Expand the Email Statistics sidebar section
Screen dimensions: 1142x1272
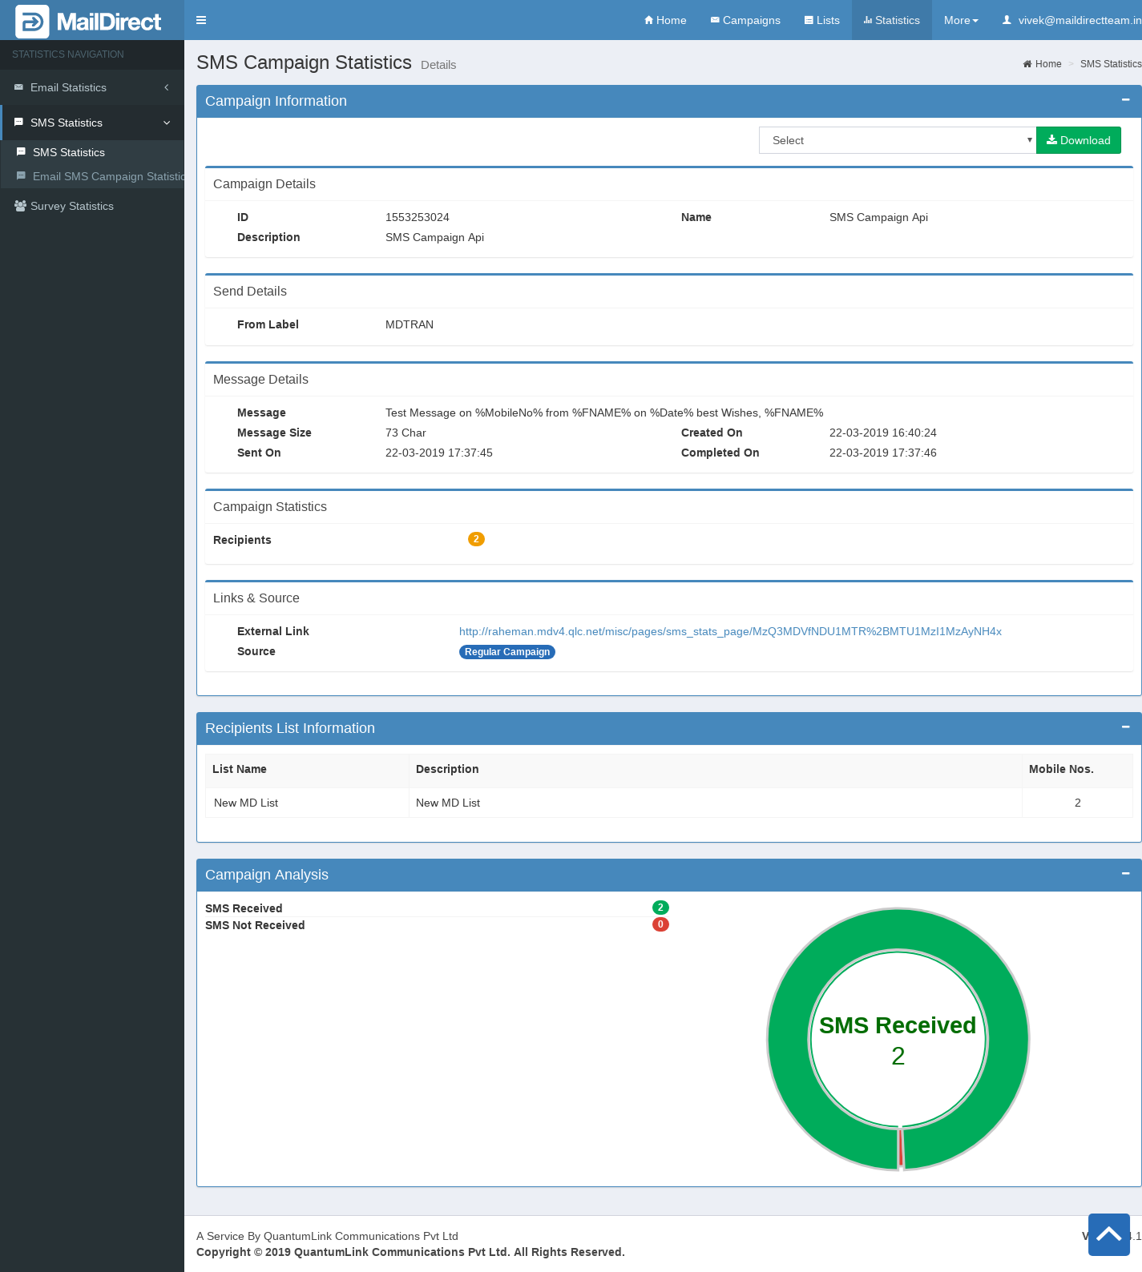click(x=92, y=87)
